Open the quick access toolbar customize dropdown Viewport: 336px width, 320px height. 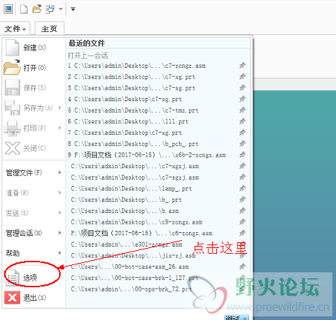[73, 9]
